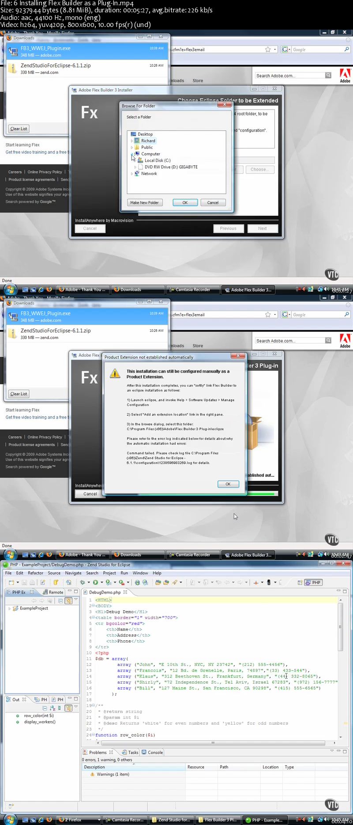353x825 pixels.
Task: Click the yellow warning triangle in Product Extension dialog
Action: 115,373
